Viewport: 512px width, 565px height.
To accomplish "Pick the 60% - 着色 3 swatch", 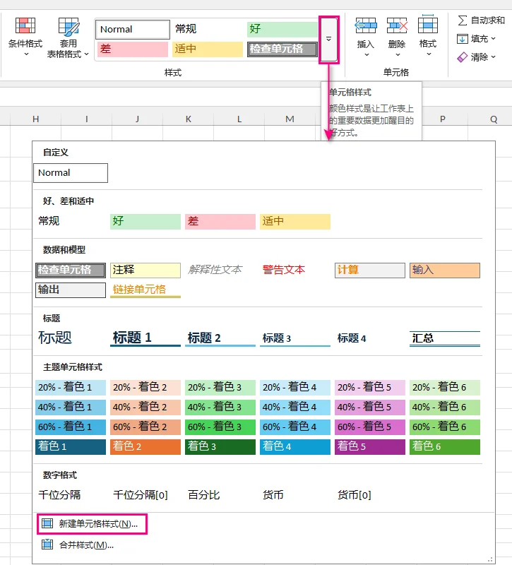I will (220, 427).
